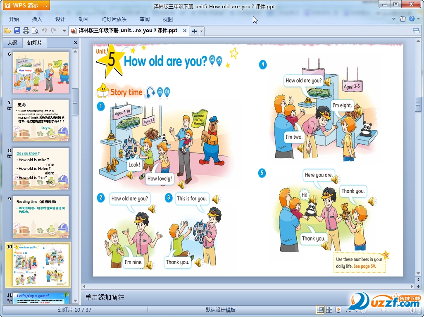The width and height of the screenshot is (424, 317).
Task: Play the speaker icon beside 'I'm eight.'
Action: point(359,111)
